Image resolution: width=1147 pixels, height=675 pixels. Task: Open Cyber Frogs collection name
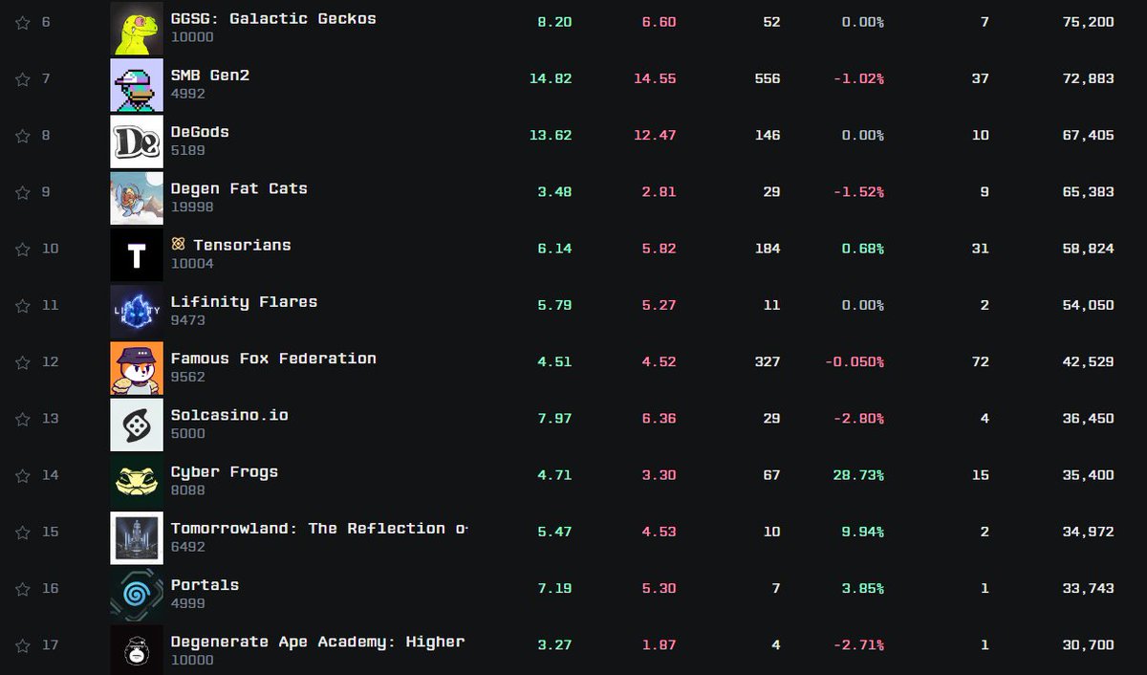click(x=225, y=472)
